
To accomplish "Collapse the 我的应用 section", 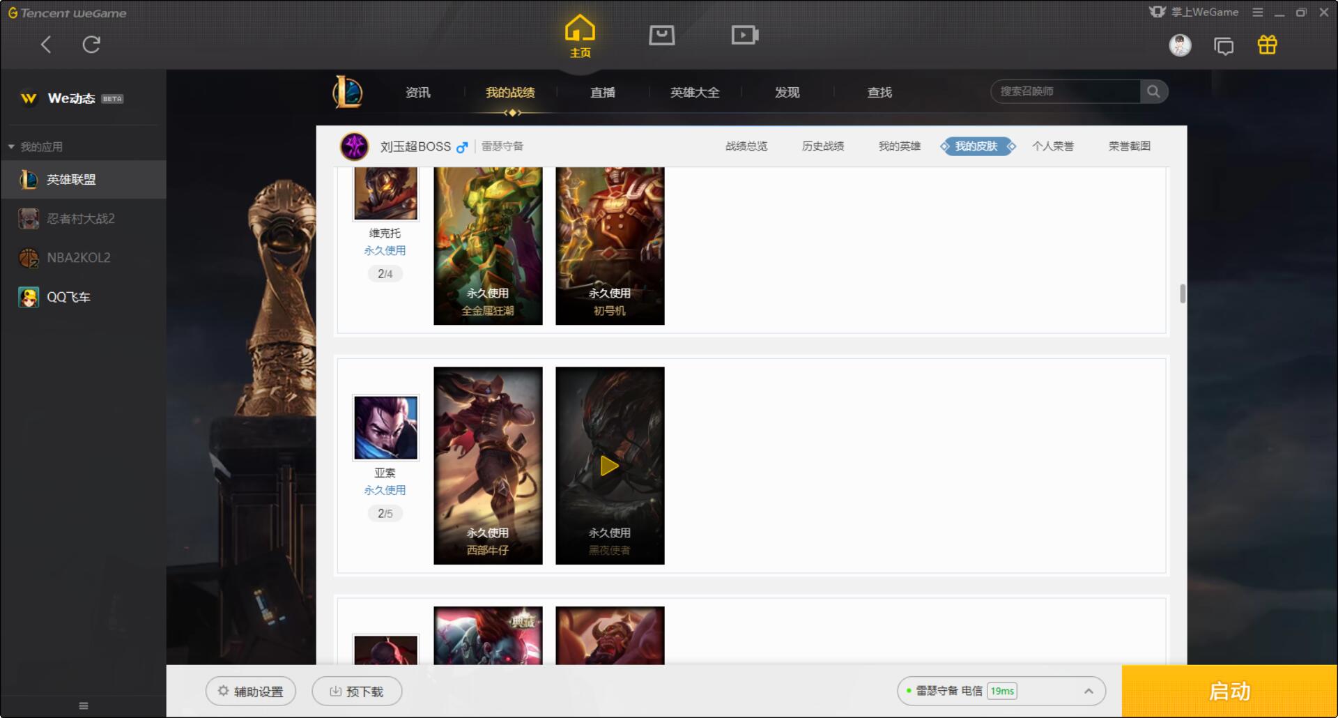I will pyautogui.click(x=35, y=146).
